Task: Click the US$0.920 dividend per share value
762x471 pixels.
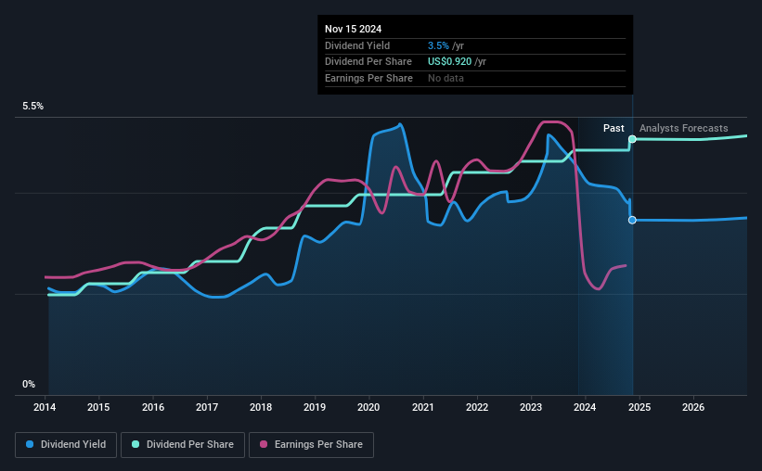Action: click(x=449, y=62)
